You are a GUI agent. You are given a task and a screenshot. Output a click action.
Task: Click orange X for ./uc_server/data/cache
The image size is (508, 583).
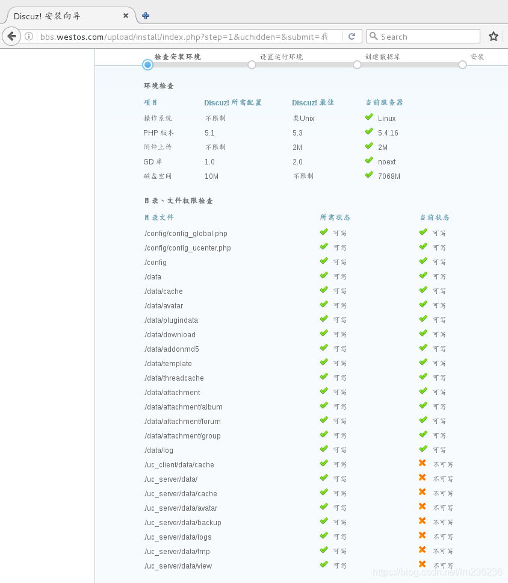[422, 492]
